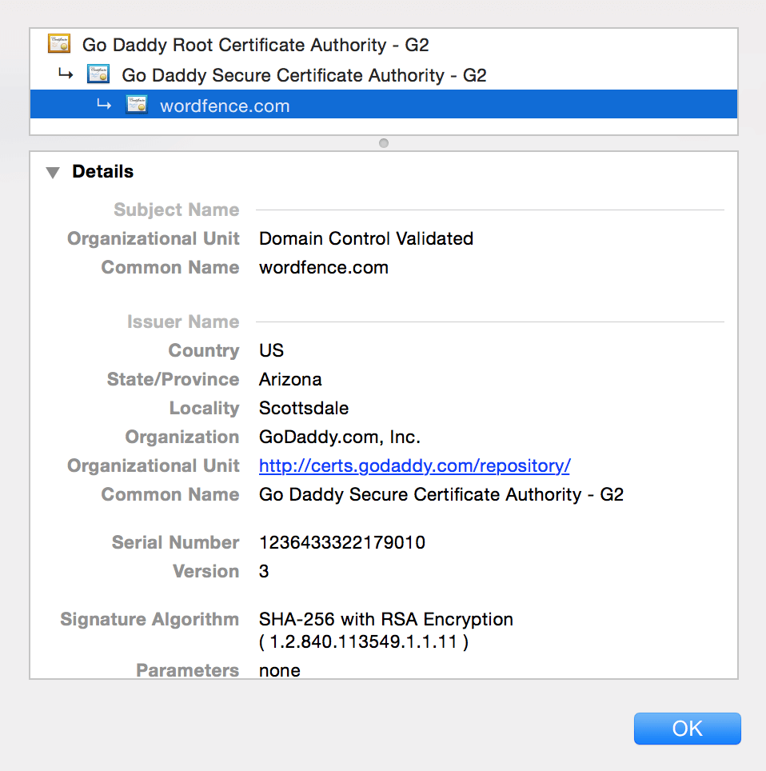Click the Common Name value wordfence.com

(323, 267)
